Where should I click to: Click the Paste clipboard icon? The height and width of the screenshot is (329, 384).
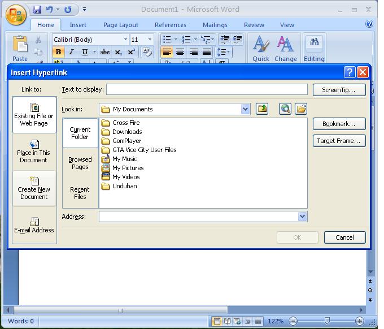(20, 44)
